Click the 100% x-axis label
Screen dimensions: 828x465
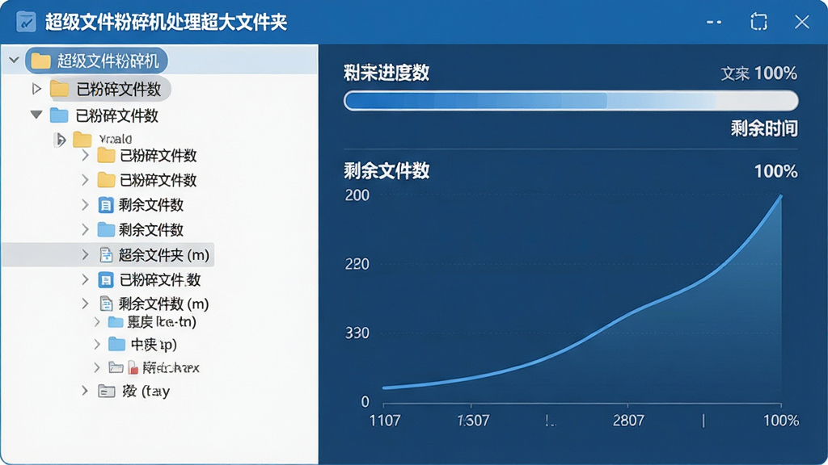point(781,420)
